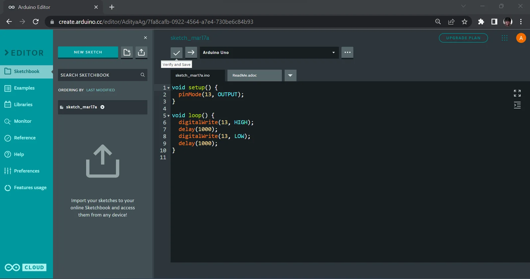This screenshot has height=279, width=530.
Task: Collapse the setup function fold arrow
Action: (x=168, y=88)
